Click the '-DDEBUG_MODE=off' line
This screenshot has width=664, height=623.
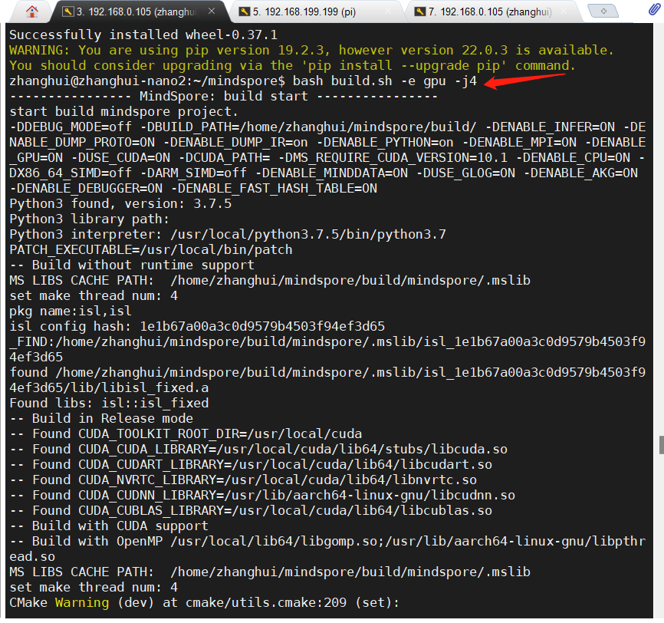[327, 127]
